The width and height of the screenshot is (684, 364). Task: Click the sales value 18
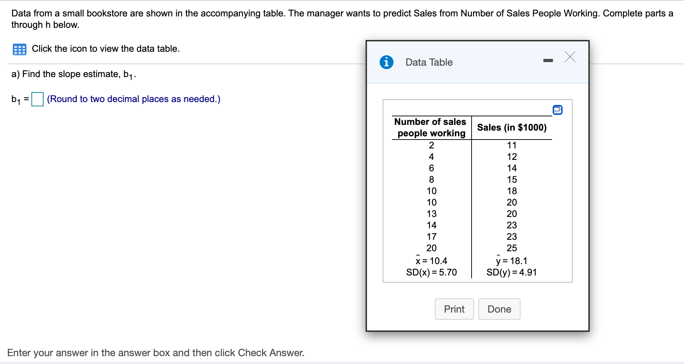[x=512, y=191]
